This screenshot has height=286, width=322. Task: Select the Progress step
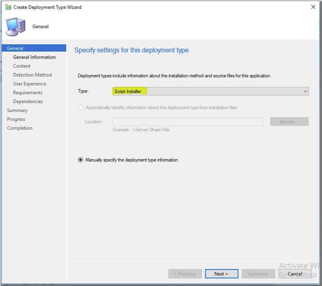[x=16, y=119]
